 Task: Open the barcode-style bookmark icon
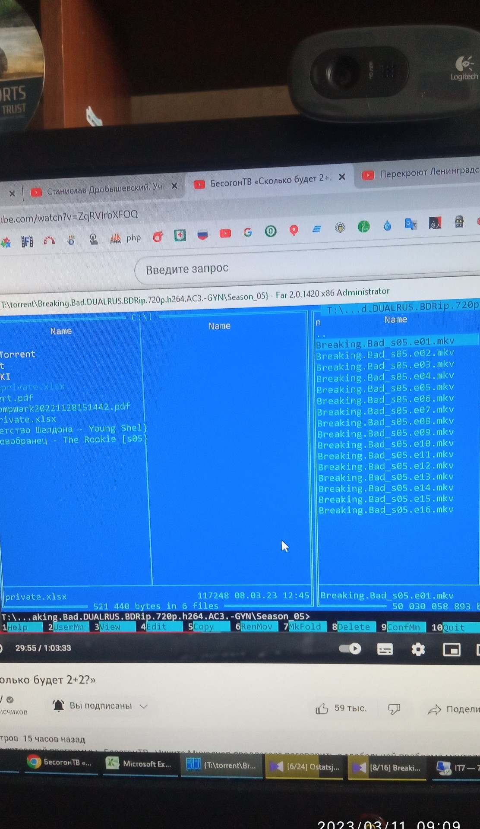click(27, 242)
